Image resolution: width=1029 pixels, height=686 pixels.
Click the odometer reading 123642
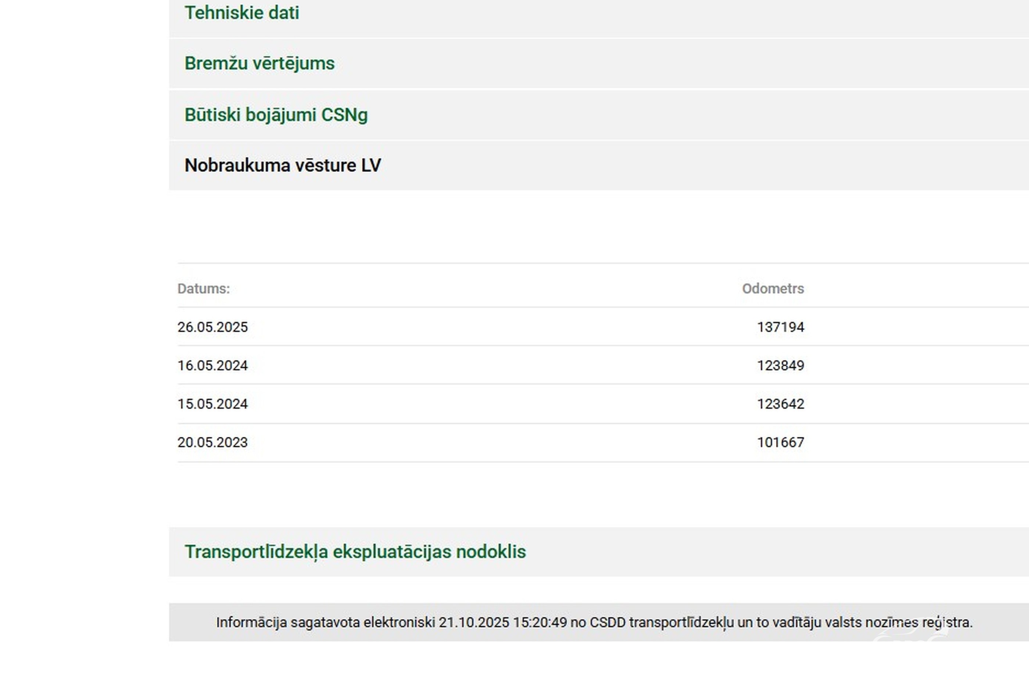pos(781,404)
